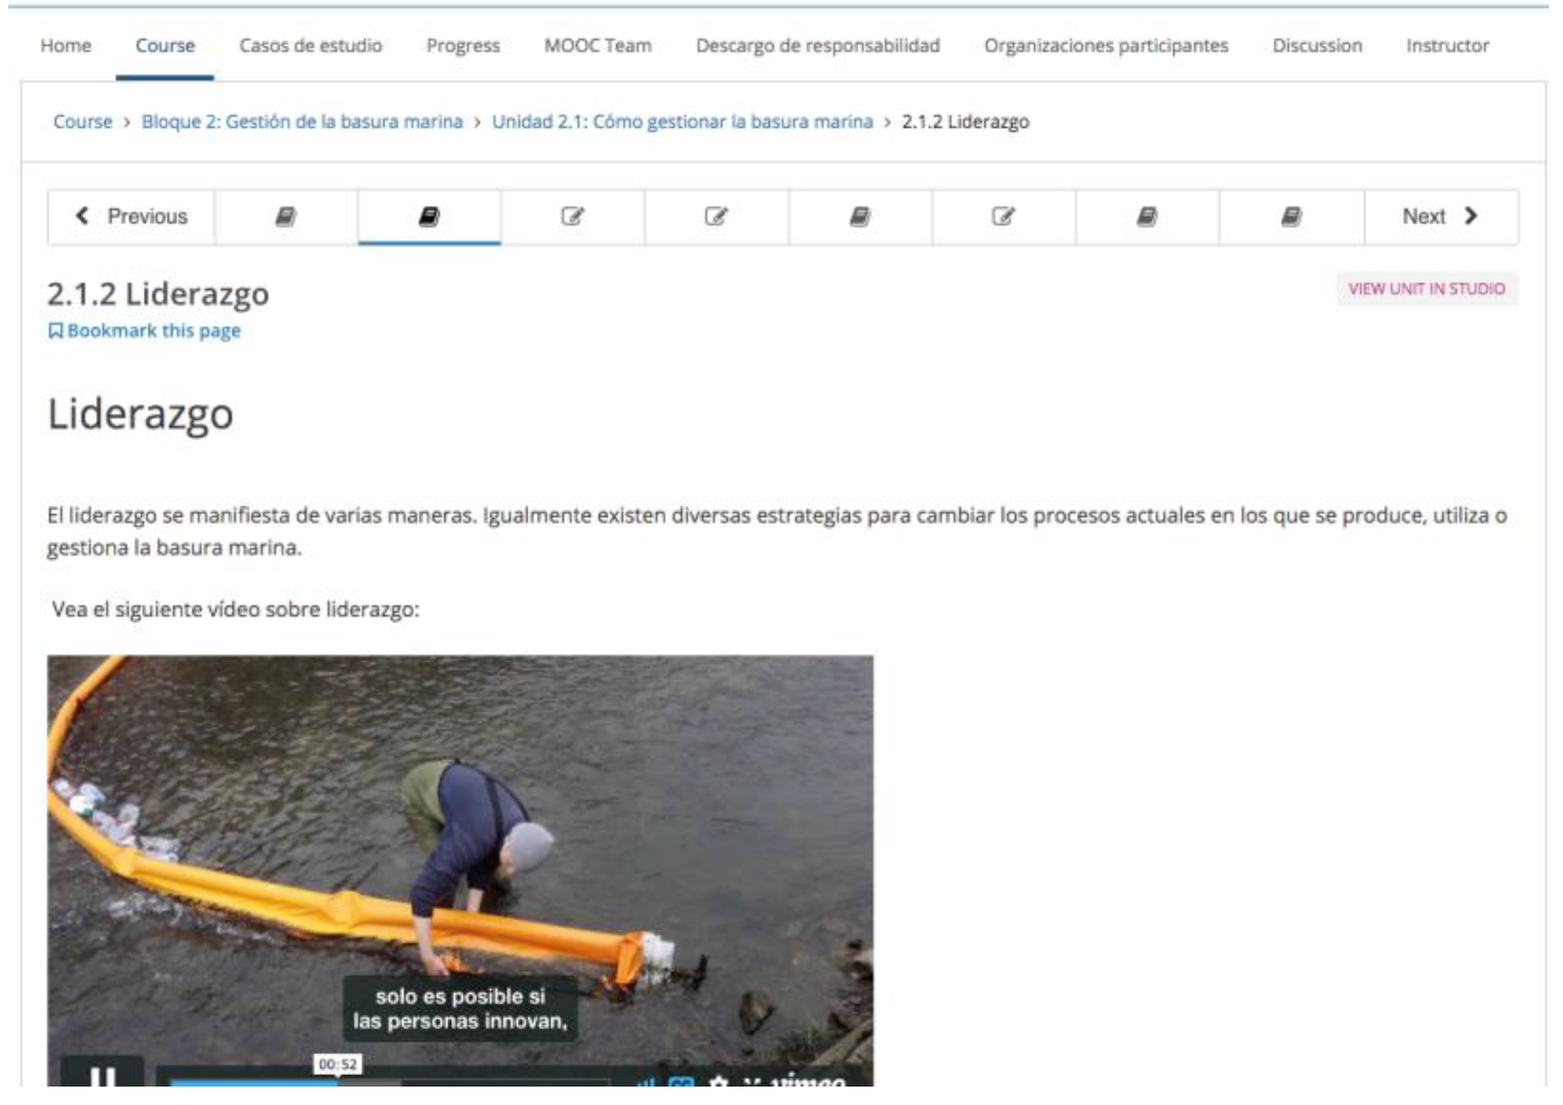Open Bloque 2 breadcrumb link
1563x1105 pixels.
tap(302, 122)
